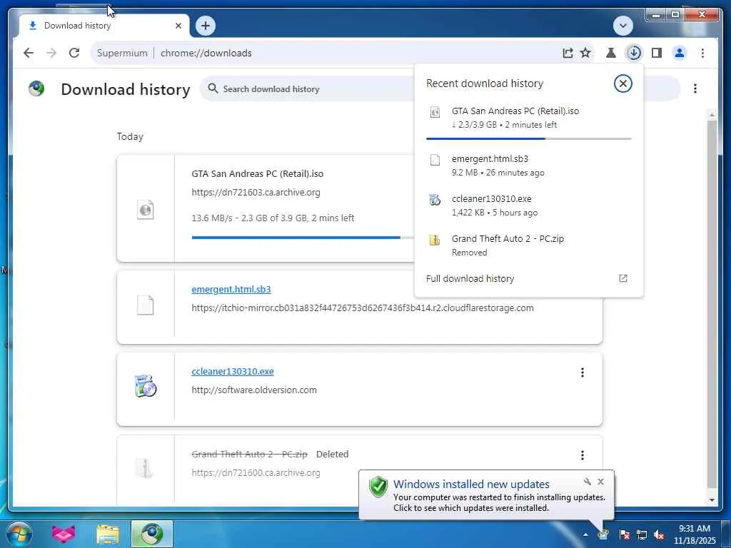Open Windows Explorer from the taskbar
The image size is (731, 548).
point(108,534)
